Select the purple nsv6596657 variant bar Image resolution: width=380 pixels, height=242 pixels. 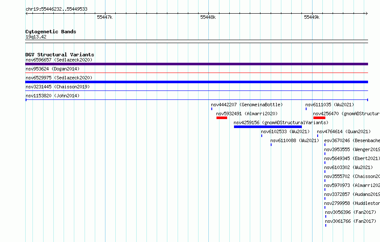[196, 64]
